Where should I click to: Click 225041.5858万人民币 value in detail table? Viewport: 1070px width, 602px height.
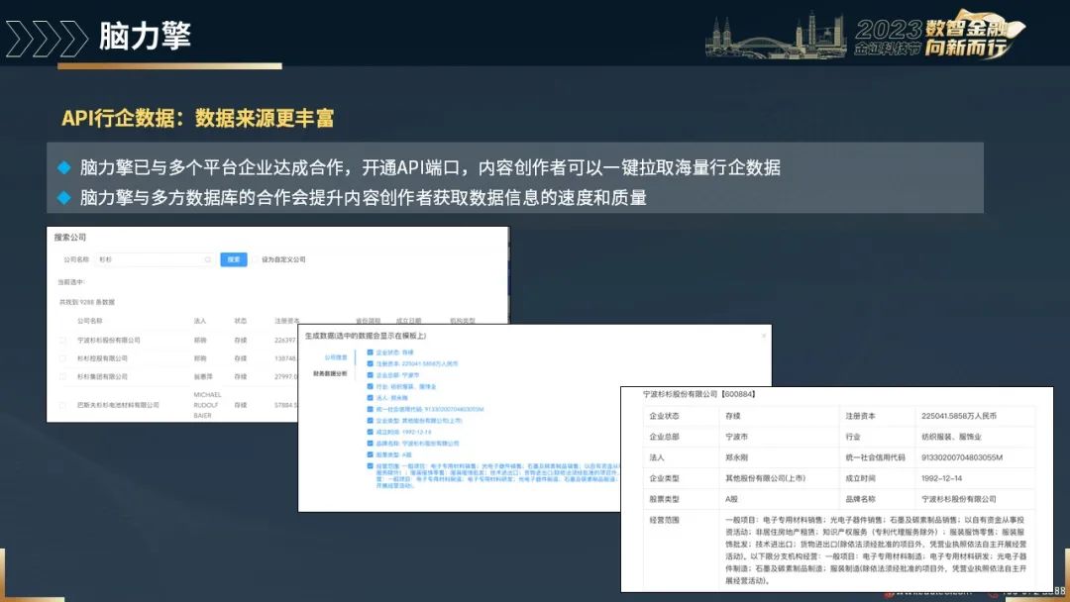tap(959, 416)
